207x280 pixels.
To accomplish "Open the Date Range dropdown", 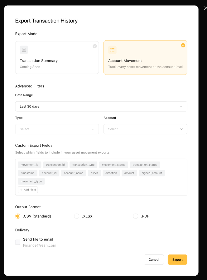I will [x=101, y=106].
